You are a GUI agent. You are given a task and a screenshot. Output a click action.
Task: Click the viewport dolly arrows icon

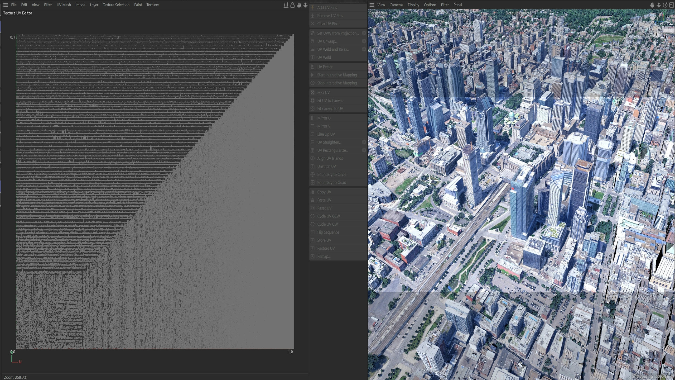659,5
